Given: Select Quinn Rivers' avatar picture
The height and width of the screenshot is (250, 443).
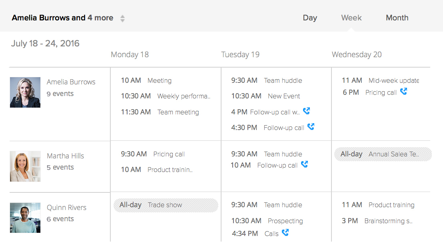Looking at the screenshot, I should click(x=25, y=218).
